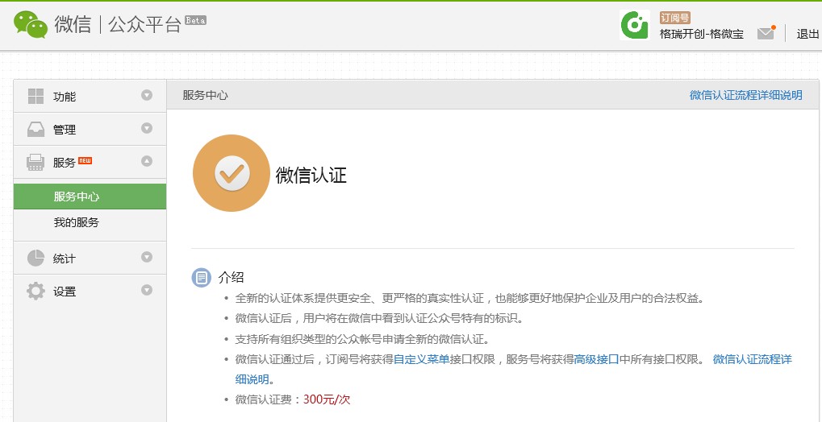This screenshot has height=422, width=822.
Task: Open the mail notification envelope icon
Action: [x=766, y=33]
